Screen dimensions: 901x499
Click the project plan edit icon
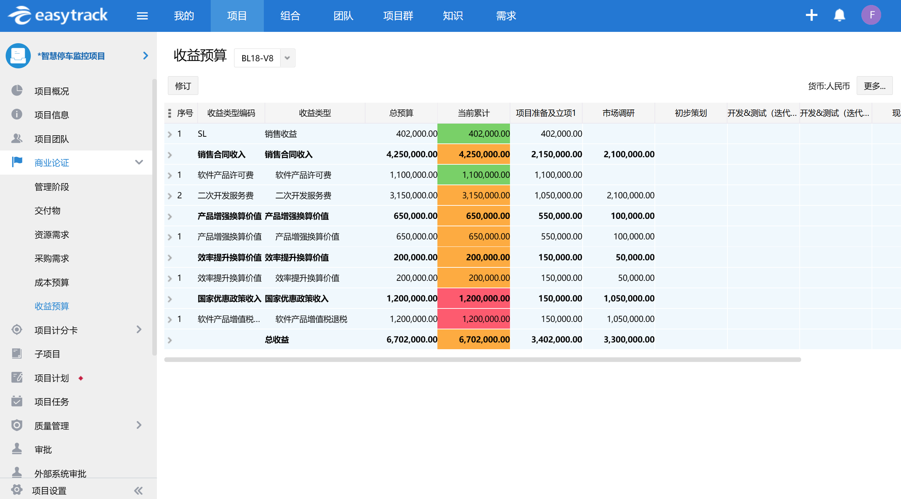pos(17,378)
